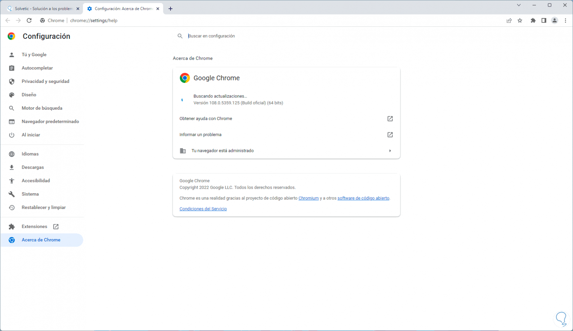Go to Motor de búsqueda settings
Viewport: 573px width, 331px height.
click(42, 108)
